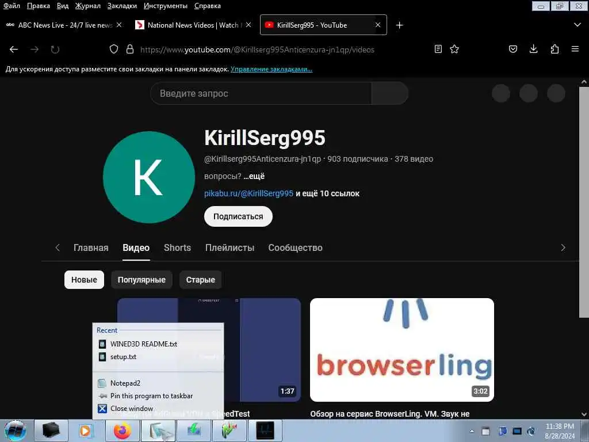This screenshot has height=442, width=589.
Task: Close the ABC News Live tab
Action: pos(119,25)
